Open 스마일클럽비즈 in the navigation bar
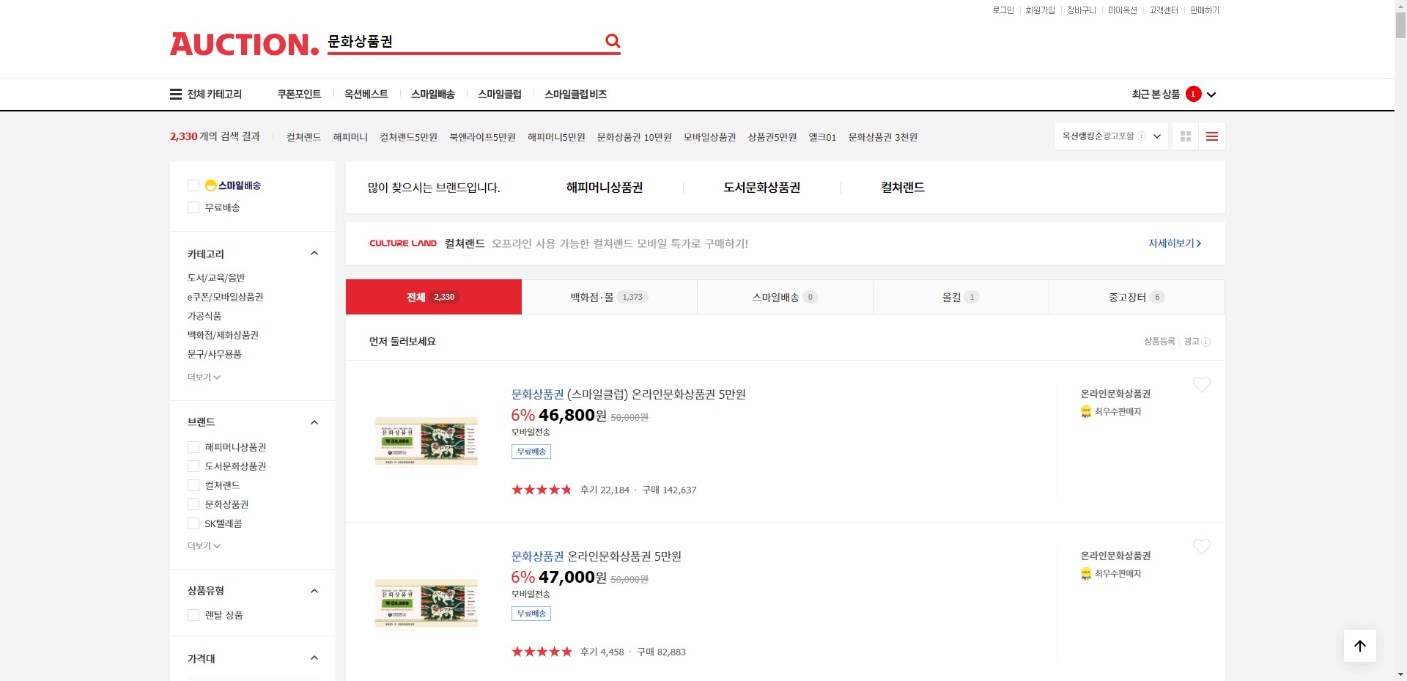 [x=575, y=94]
